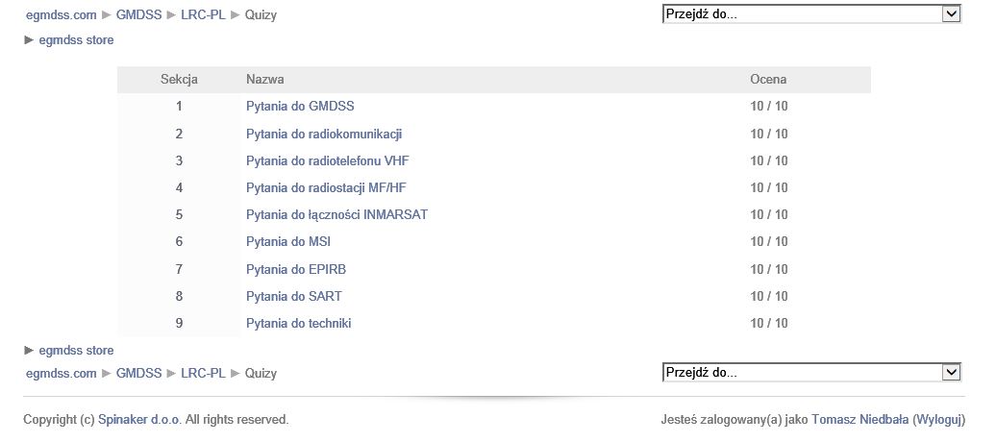Image resolution: width=996 pixels, height=442 pixels.
Task: Open Tomasz Niedbała profile link
Action: (860, 420)
